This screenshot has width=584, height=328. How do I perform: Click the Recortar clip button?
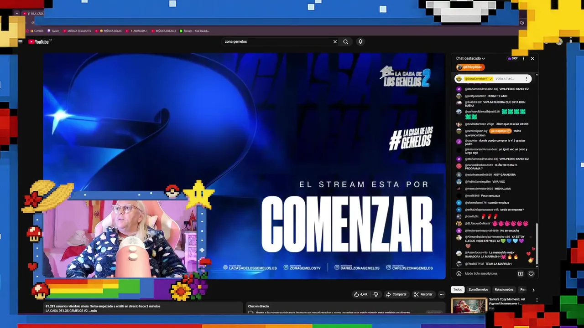click(423, 294)
